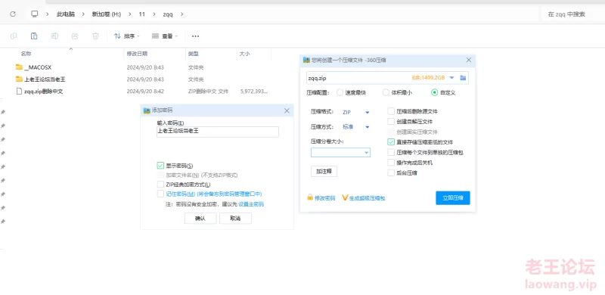Open the 压缩格式 ZIP dropdown
605x295 pixels.
(x=367, y=113)
